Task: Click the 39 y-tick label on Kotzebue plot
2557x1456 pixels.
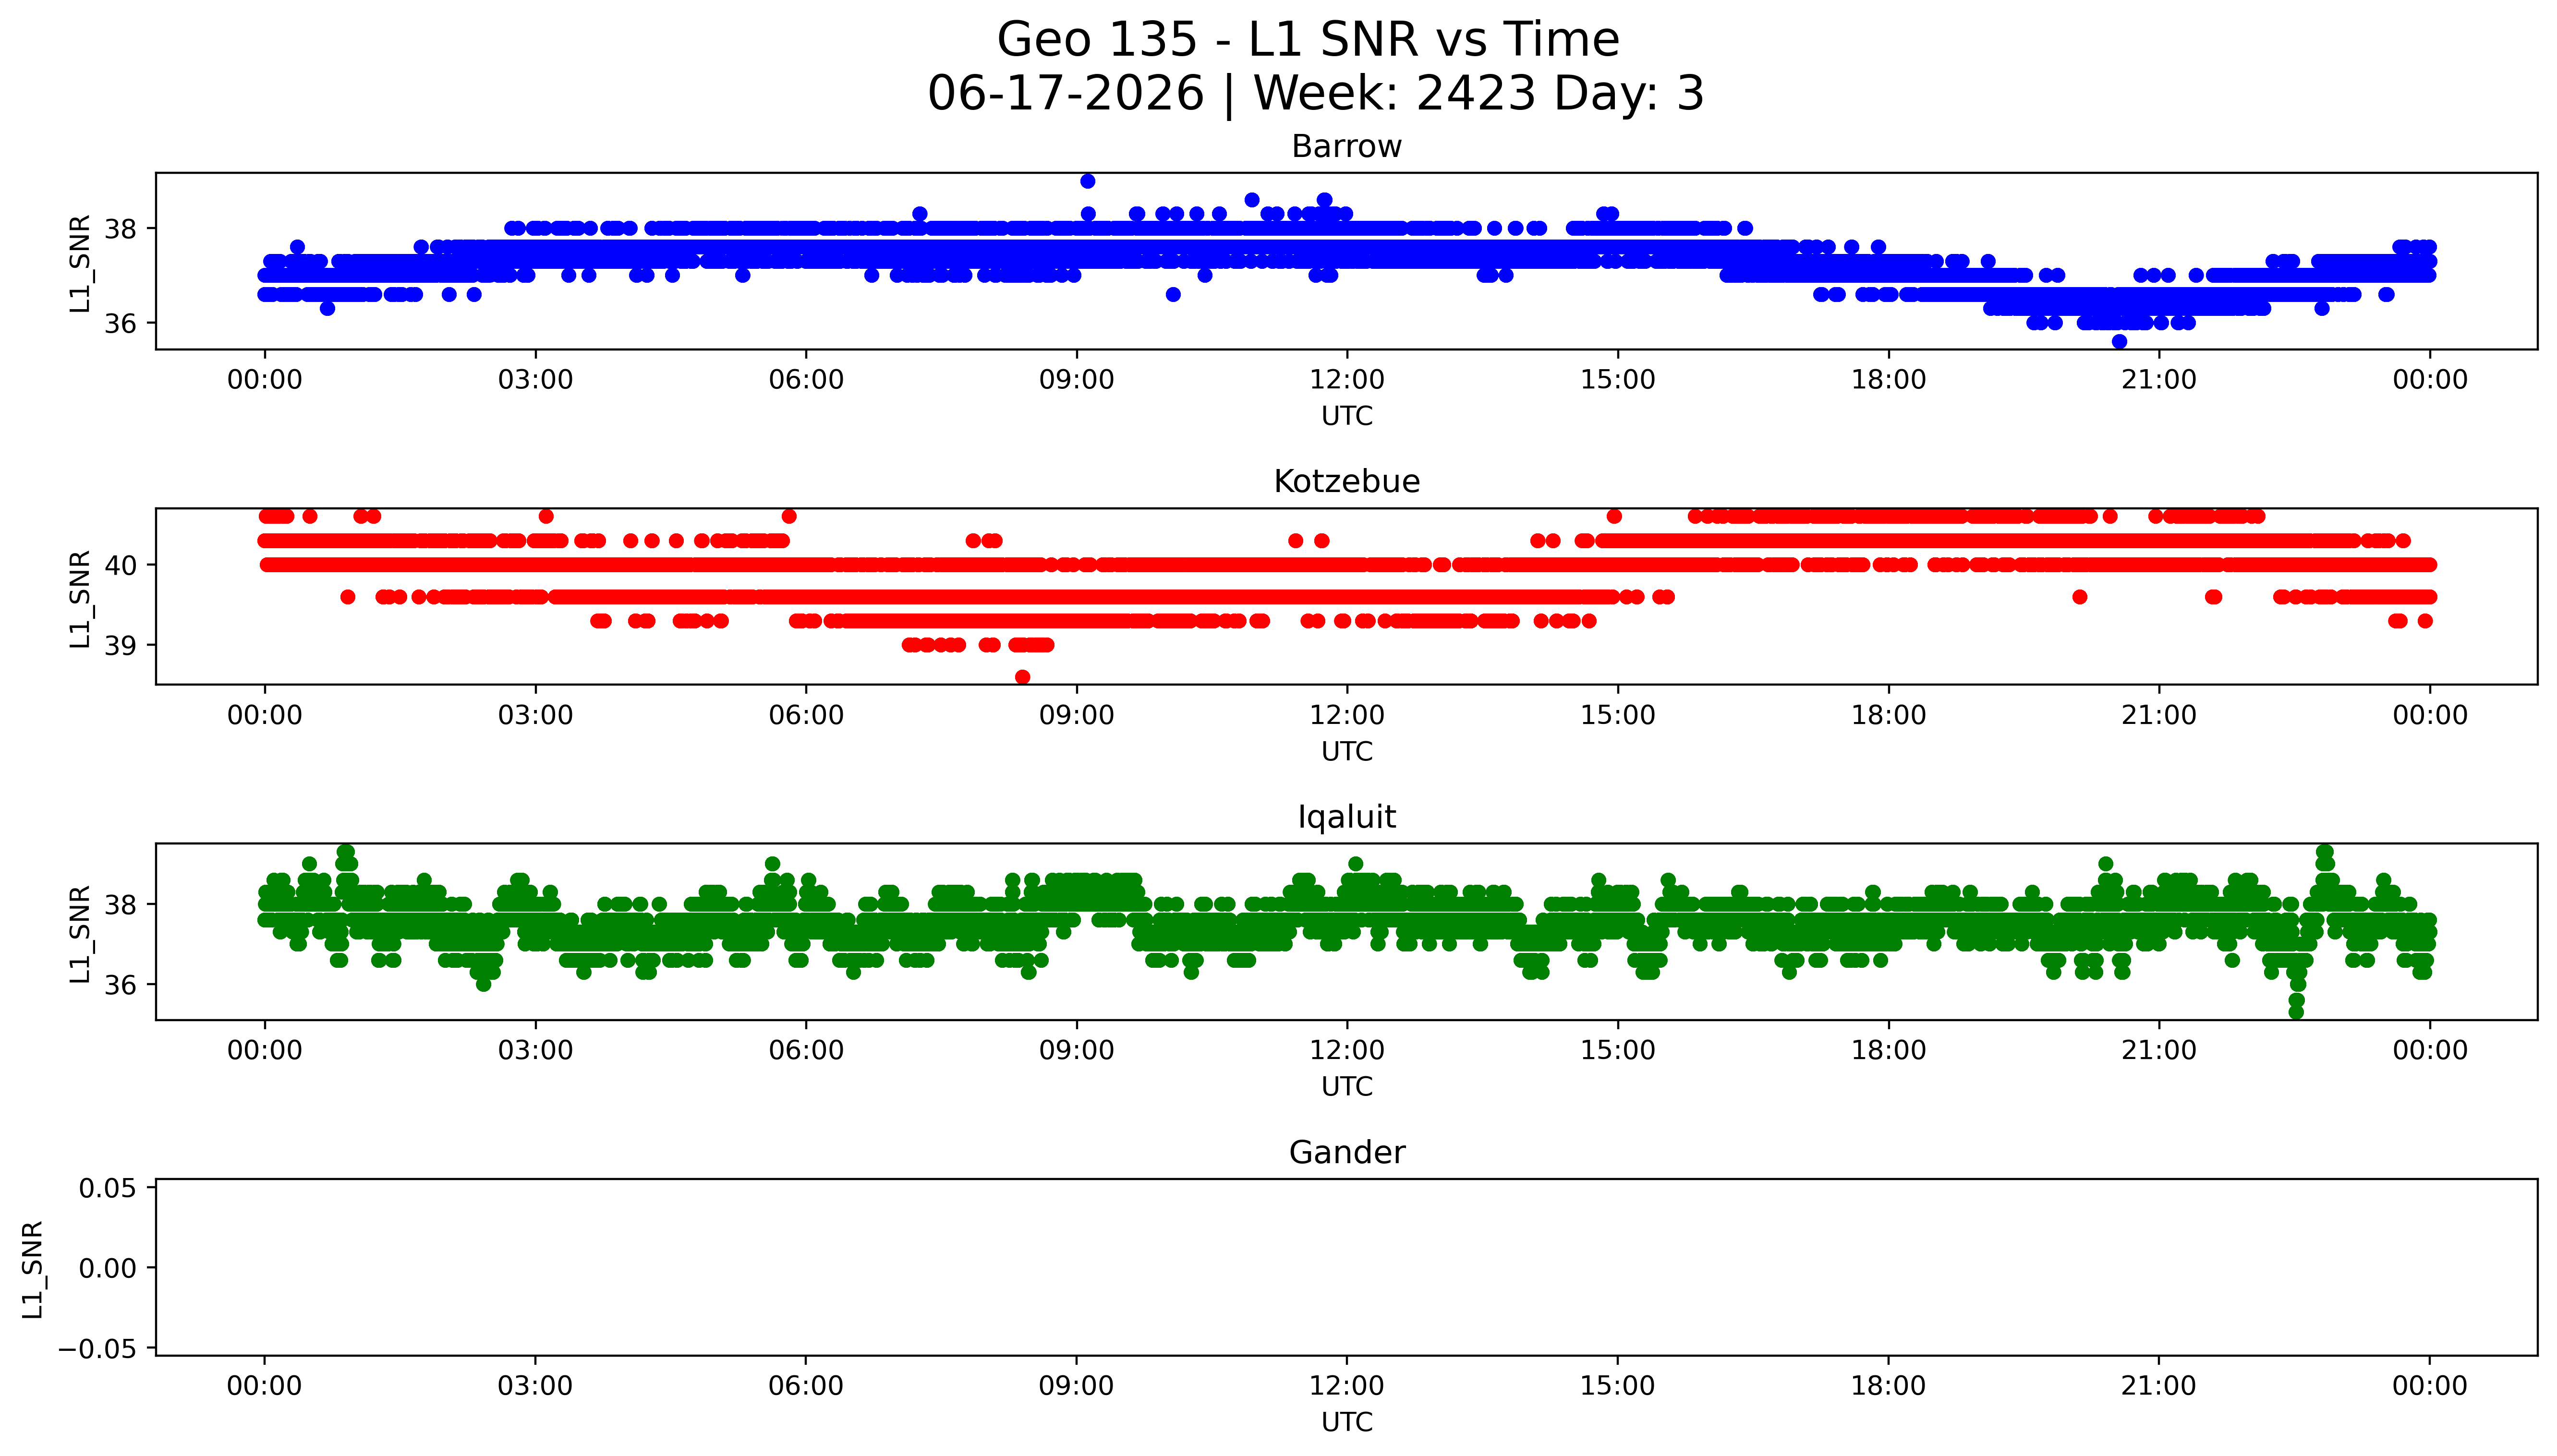Action: pos(120,646)
